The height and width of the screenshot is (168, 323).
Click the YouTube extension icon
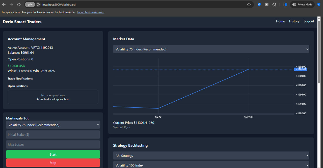(267, 4)
